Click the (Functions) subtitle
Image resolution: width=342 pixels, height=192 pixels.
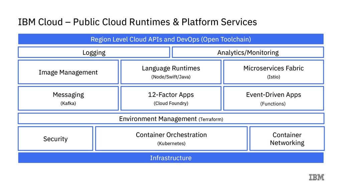[273, 104]
